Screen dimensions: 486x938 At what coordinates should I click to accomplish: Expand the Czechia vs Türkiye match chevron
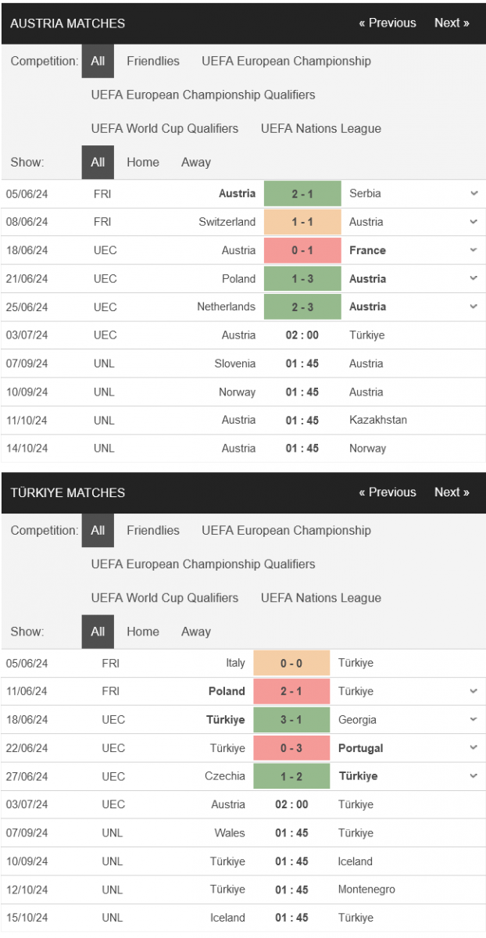tap(473, 776)
